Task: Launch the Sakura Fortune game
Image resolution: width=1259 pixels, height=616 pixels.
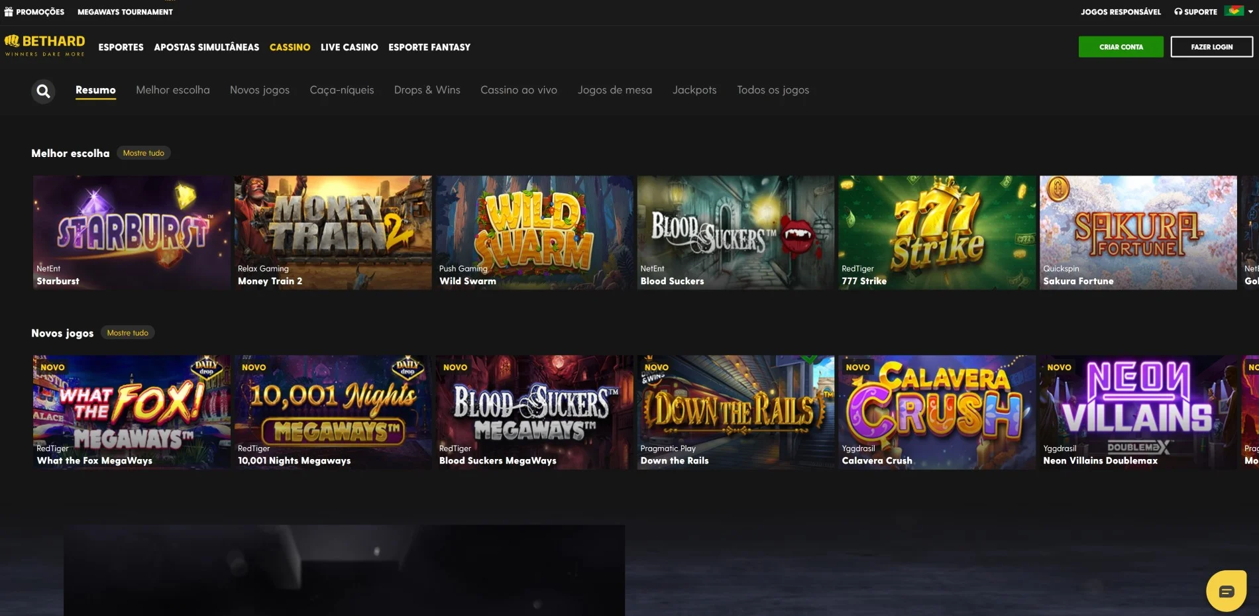Action: 1137,232
